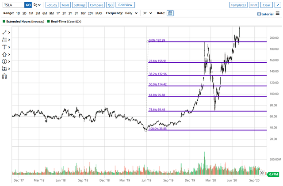Click the GO button
The image size is (283, 186).
(28, 5)
